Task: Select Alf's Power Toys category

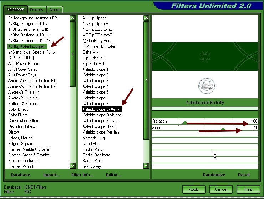Action: click(x=22, y=75)
